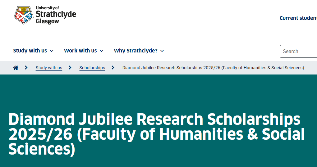Open the Work with us navigation menu
The width and height of the screenshot is (317, 167).
tap(80, 51)
